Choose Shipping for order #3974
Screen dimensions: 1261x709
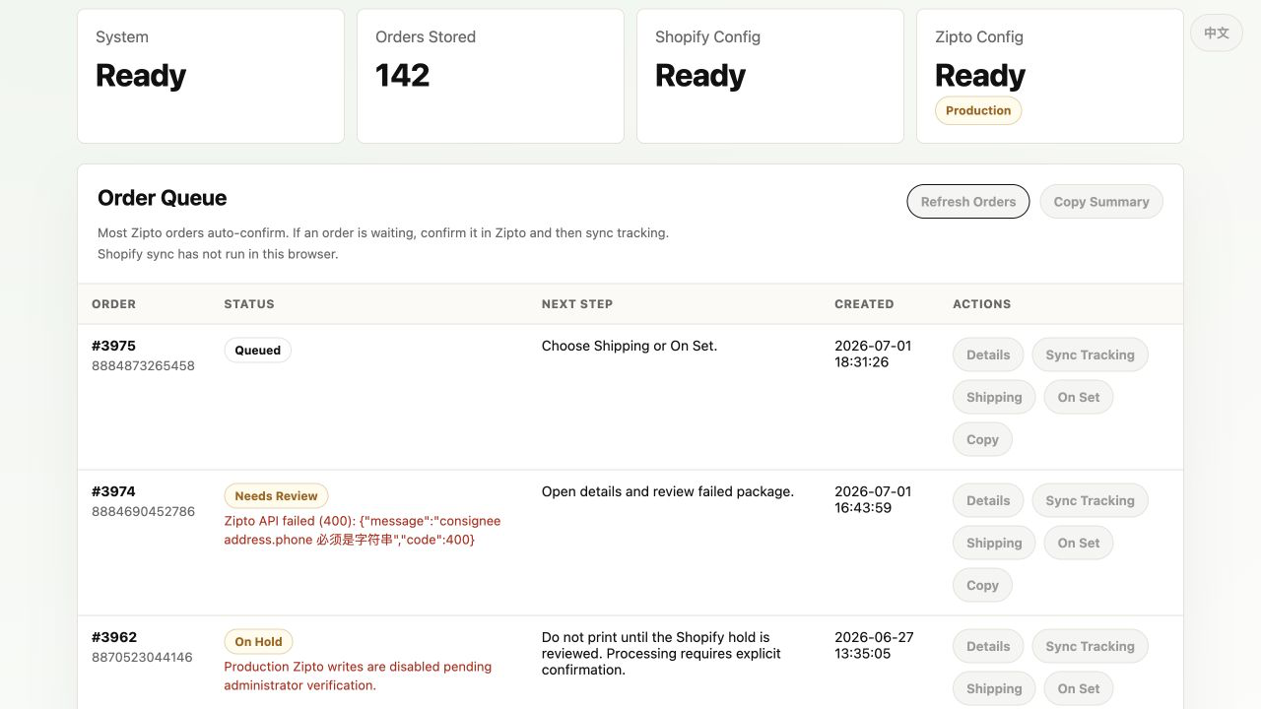pyautogui.click(x=994, y=543)
